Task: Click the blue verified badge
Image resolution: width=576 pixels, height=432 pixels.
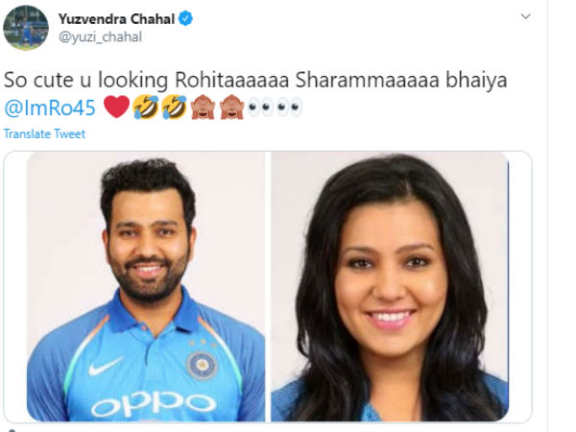Action: [x=185, y=18]
